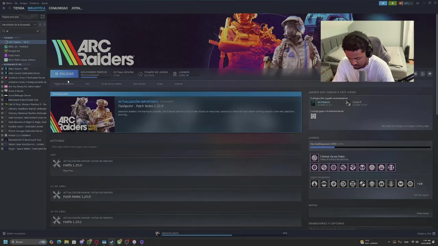Open the Productos menu
Image resolution: width=438 pixels, height=246 pixels.
34,3
